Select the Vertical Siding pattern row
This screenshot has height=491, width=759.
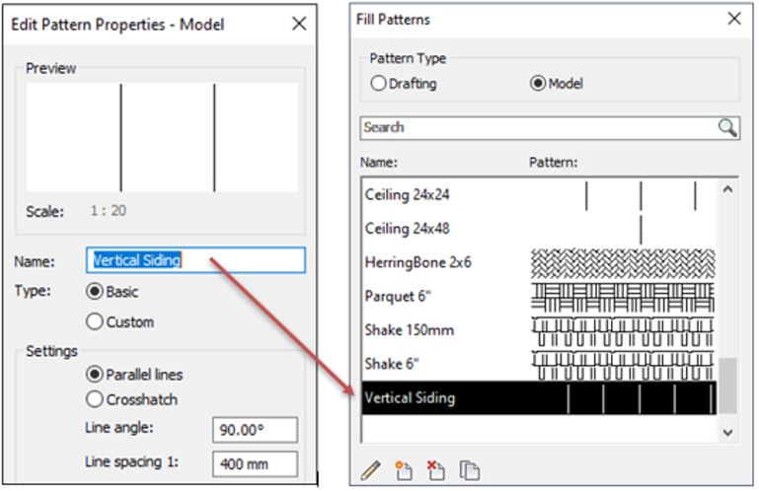point(539,397)
